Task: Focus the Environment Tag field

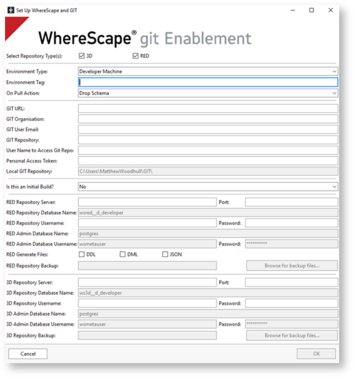Action: [208, 82]
